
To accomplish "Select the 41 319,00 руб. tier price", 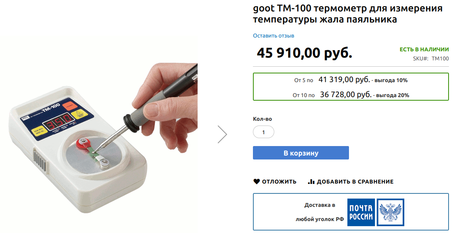I will (x=344, y=80).
